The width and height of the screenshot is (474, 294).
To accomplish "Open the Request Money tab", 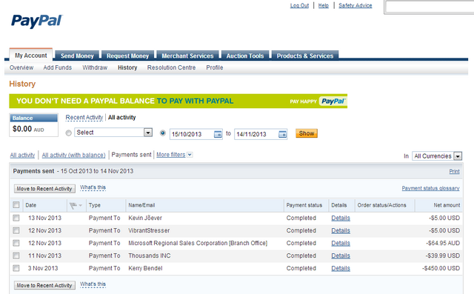I will coord(127,56).
